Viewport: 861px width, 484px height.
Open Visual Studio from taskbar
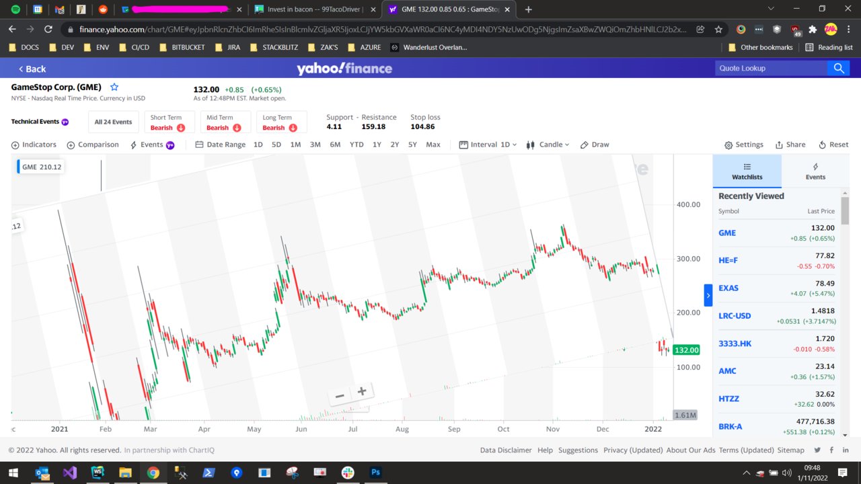point(69,473)
